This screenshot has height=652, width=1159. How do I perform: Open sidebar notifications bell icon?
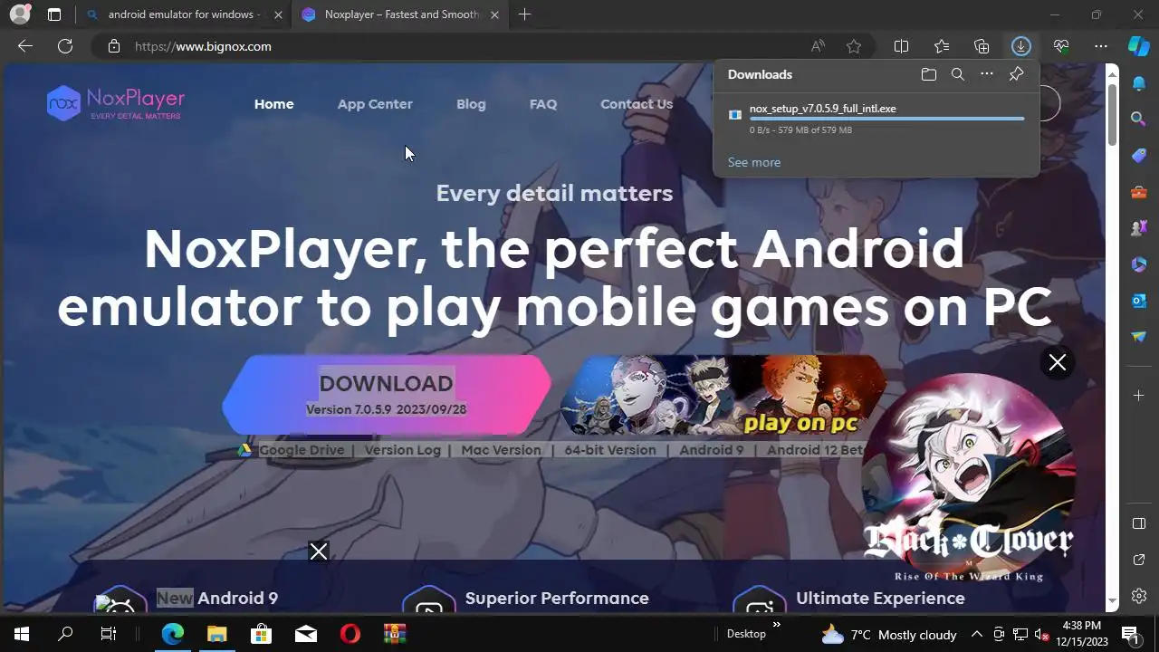click(x=1139, y=83)
